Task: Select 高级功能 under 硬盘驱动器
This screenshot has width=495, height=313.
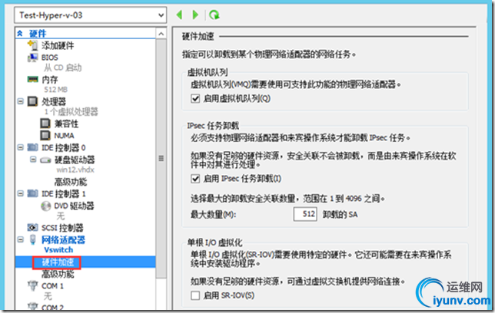Action: pos(71,182)
